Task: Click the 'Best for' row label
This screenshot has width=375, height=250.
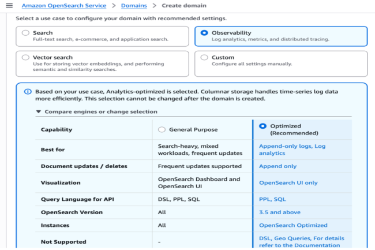Action: (x=52, y=150)
